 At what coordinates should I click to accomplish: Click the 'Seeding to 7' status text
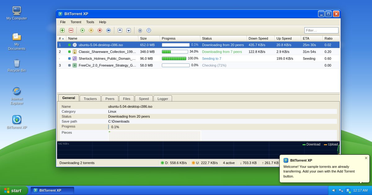click(212, 58)
